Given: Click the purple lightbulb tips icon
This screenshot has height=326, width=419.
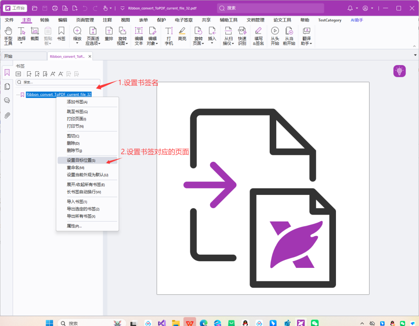Looking at the screenshot, I should coord(399,71).
